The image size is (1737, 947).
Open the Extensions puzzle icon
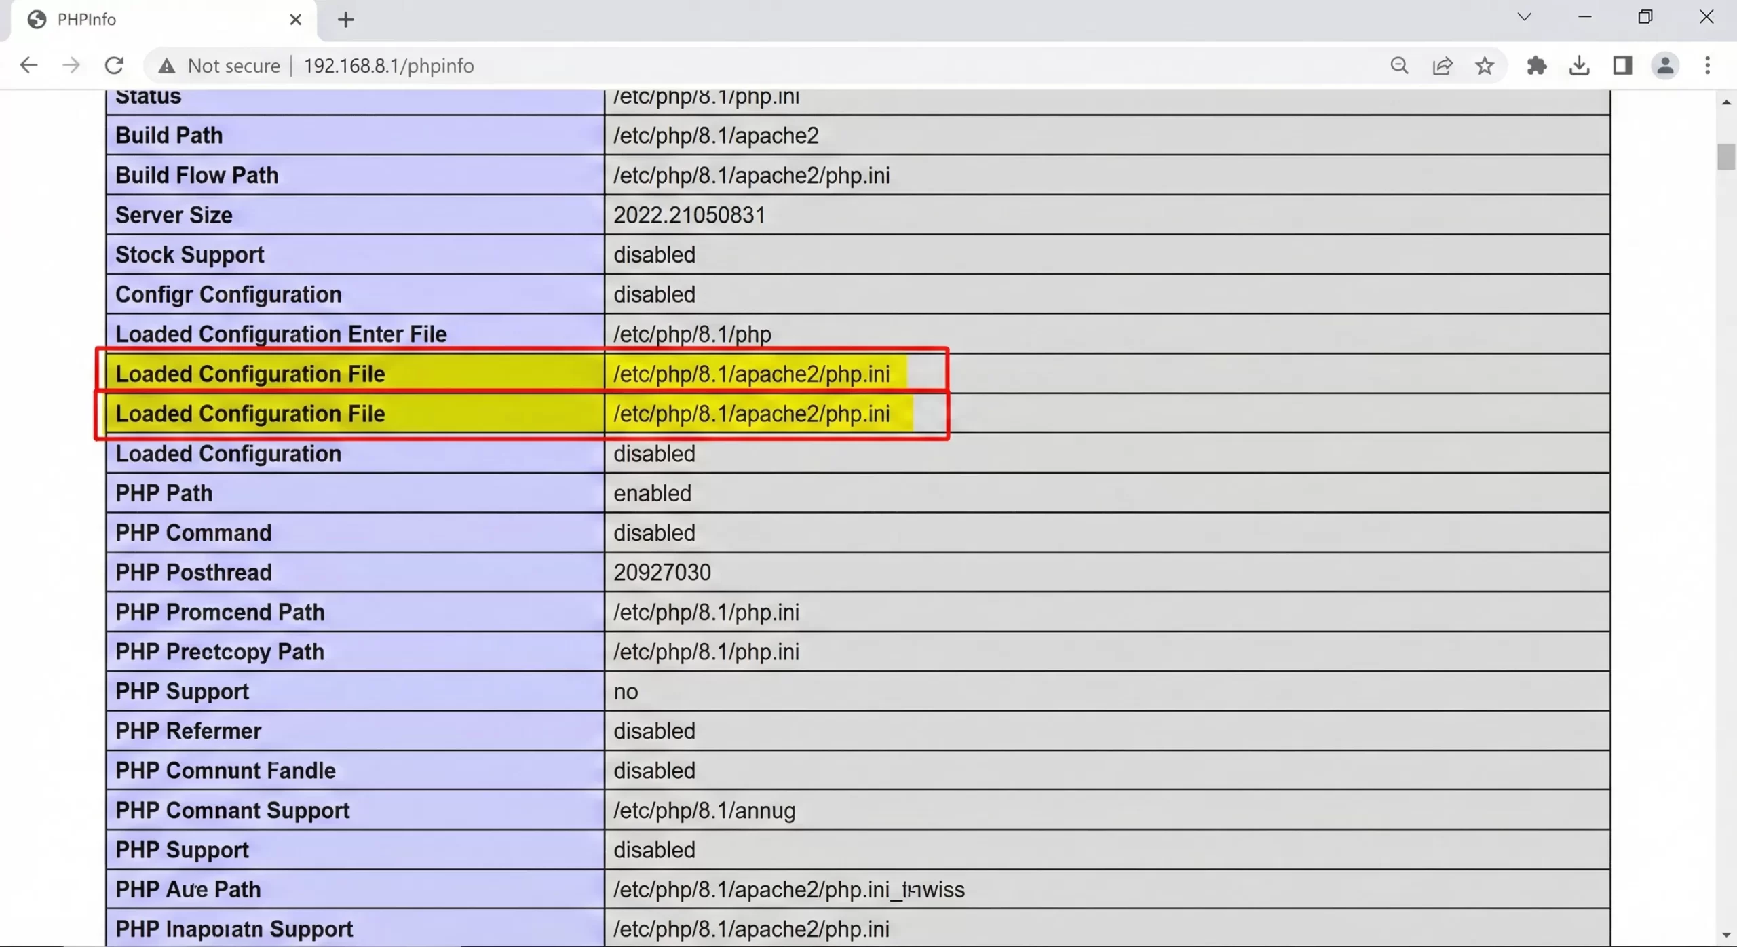1536,66
